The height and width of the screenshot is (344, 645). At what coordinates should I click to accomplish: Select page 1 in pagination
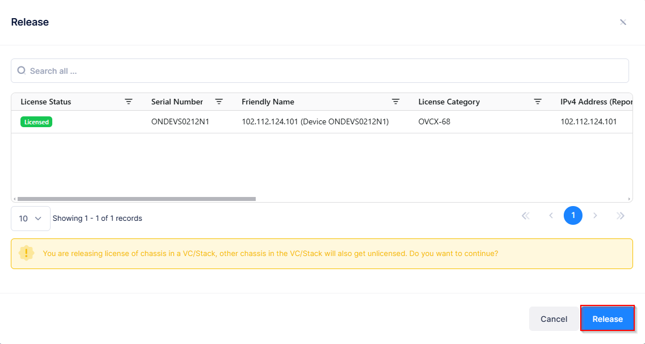pyautogui.click(x=573, y=216)
